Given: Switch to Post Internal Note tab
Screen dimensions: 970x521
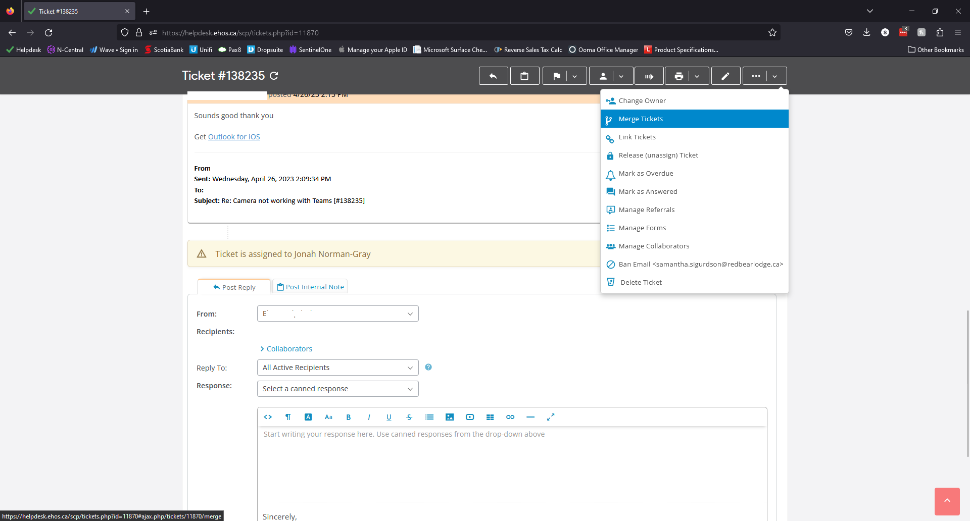Looking at the screenshot, I should (310, 287).
